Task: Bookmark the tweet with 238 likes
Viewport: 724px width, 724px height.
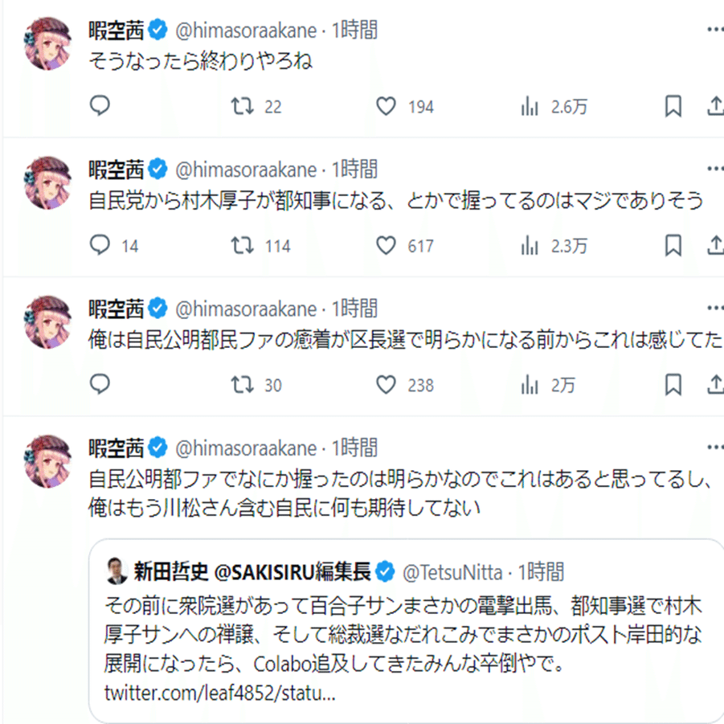Action: point(673,385)
